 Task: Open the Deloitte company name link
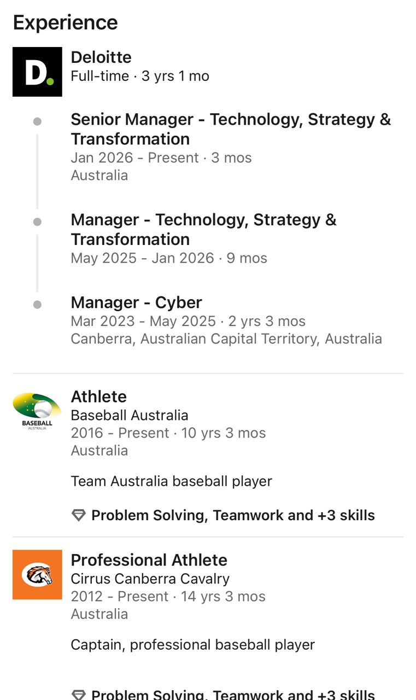pyautogui.click(x=101, y=57)
